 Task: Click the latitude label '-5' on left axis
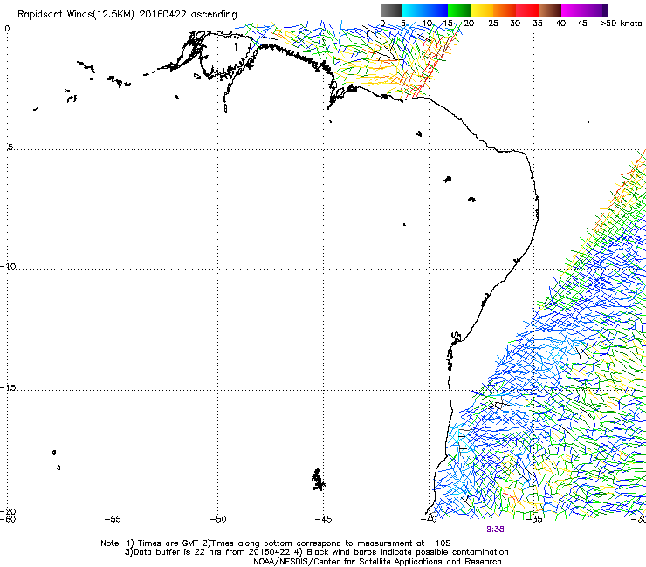pos(7,147)
